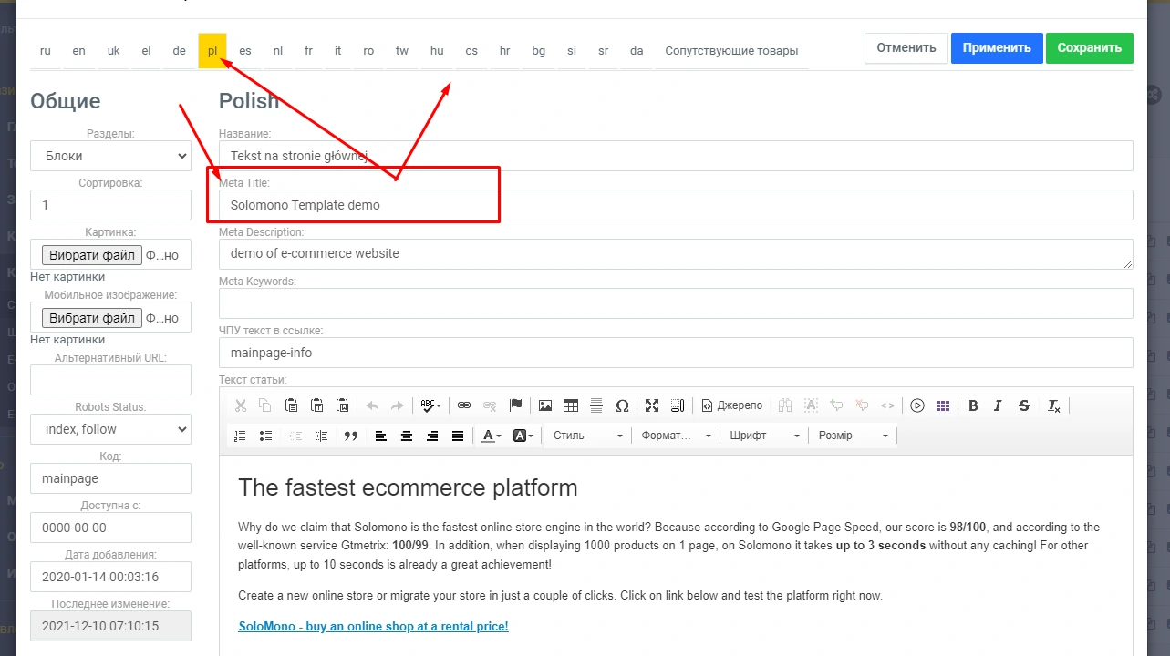The height and width of the screenshot is (656, 1170).
Task: Switch to the 'en' language tab
Action: [79, 50]
